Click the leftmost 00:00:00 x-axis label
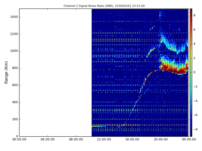This screenshot has width=202, height=151. (19, 139)
